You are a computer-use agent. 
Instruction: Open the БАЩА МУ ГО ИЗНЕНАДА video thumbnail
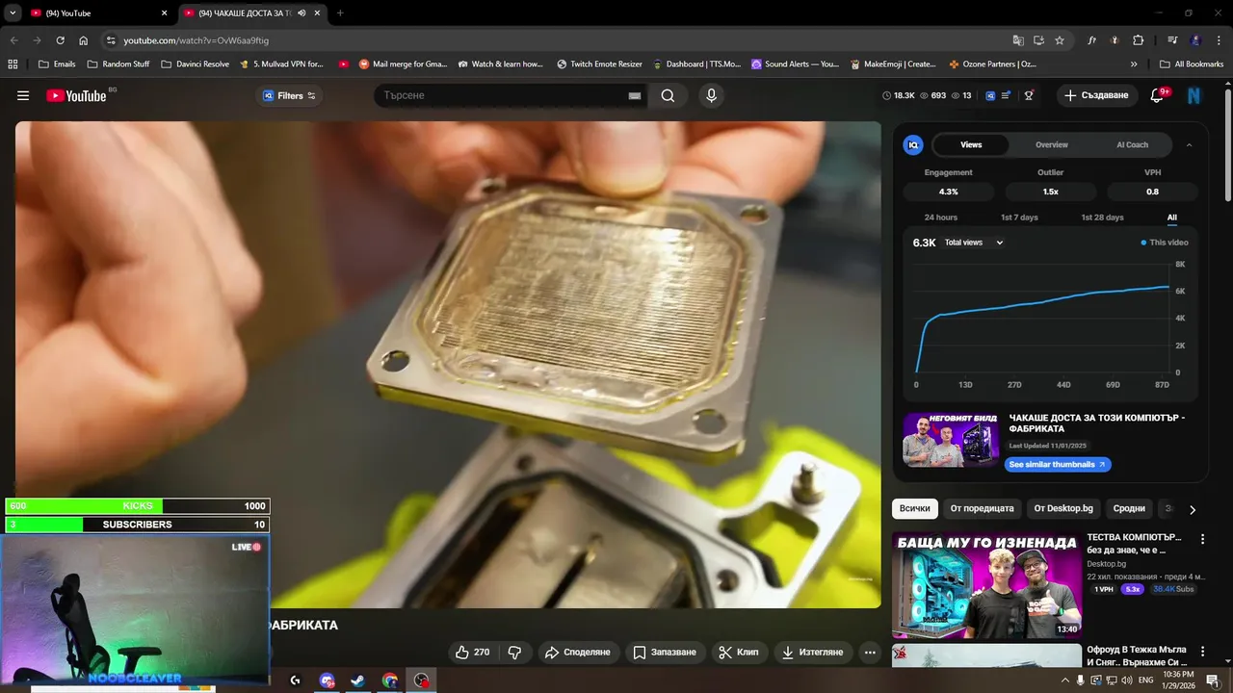[x=986, y=585]
